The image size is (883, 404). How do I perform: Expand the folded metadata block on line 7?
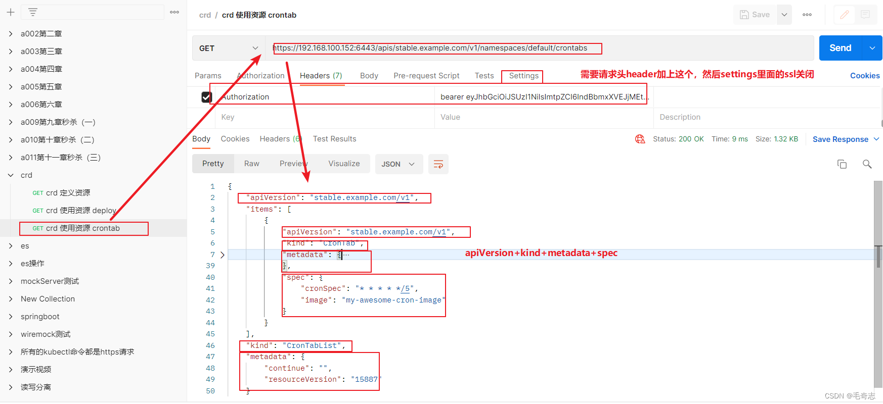[x=223, y=255]
